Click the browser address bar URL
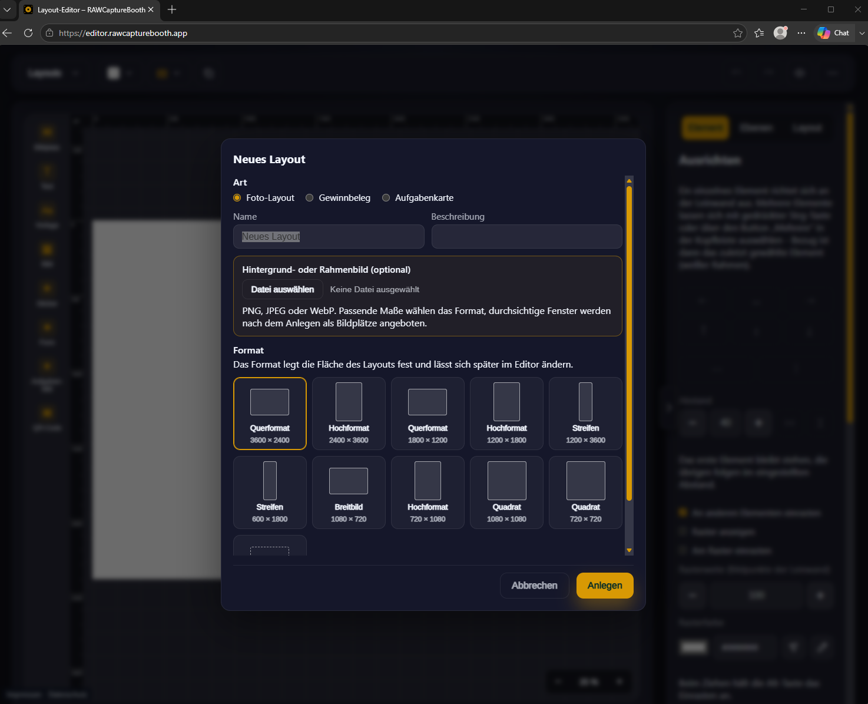 coord(123,33)
